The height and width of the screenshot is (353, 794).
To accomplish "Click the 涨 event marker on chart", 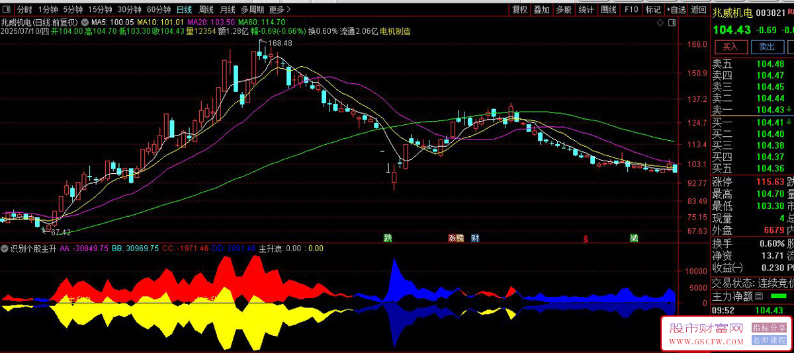I will click(452, 238).
